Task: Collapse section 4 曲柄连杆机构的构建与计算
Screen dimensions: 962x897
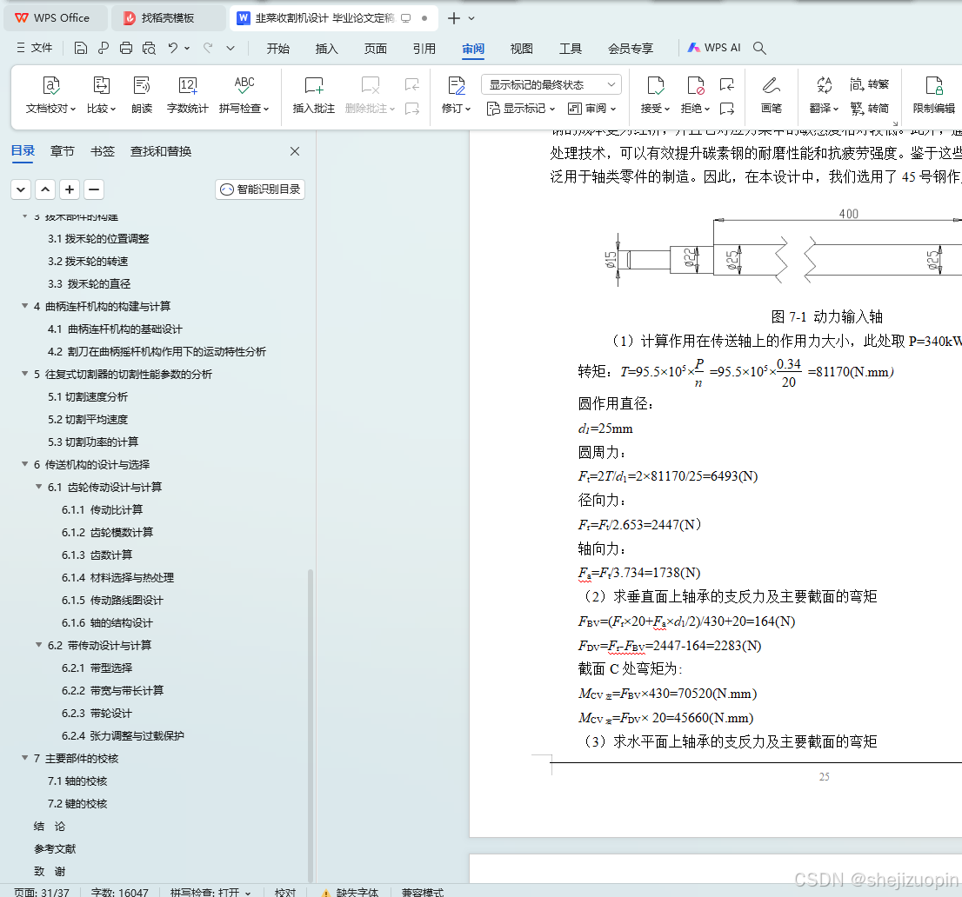Action: (25, 305)
